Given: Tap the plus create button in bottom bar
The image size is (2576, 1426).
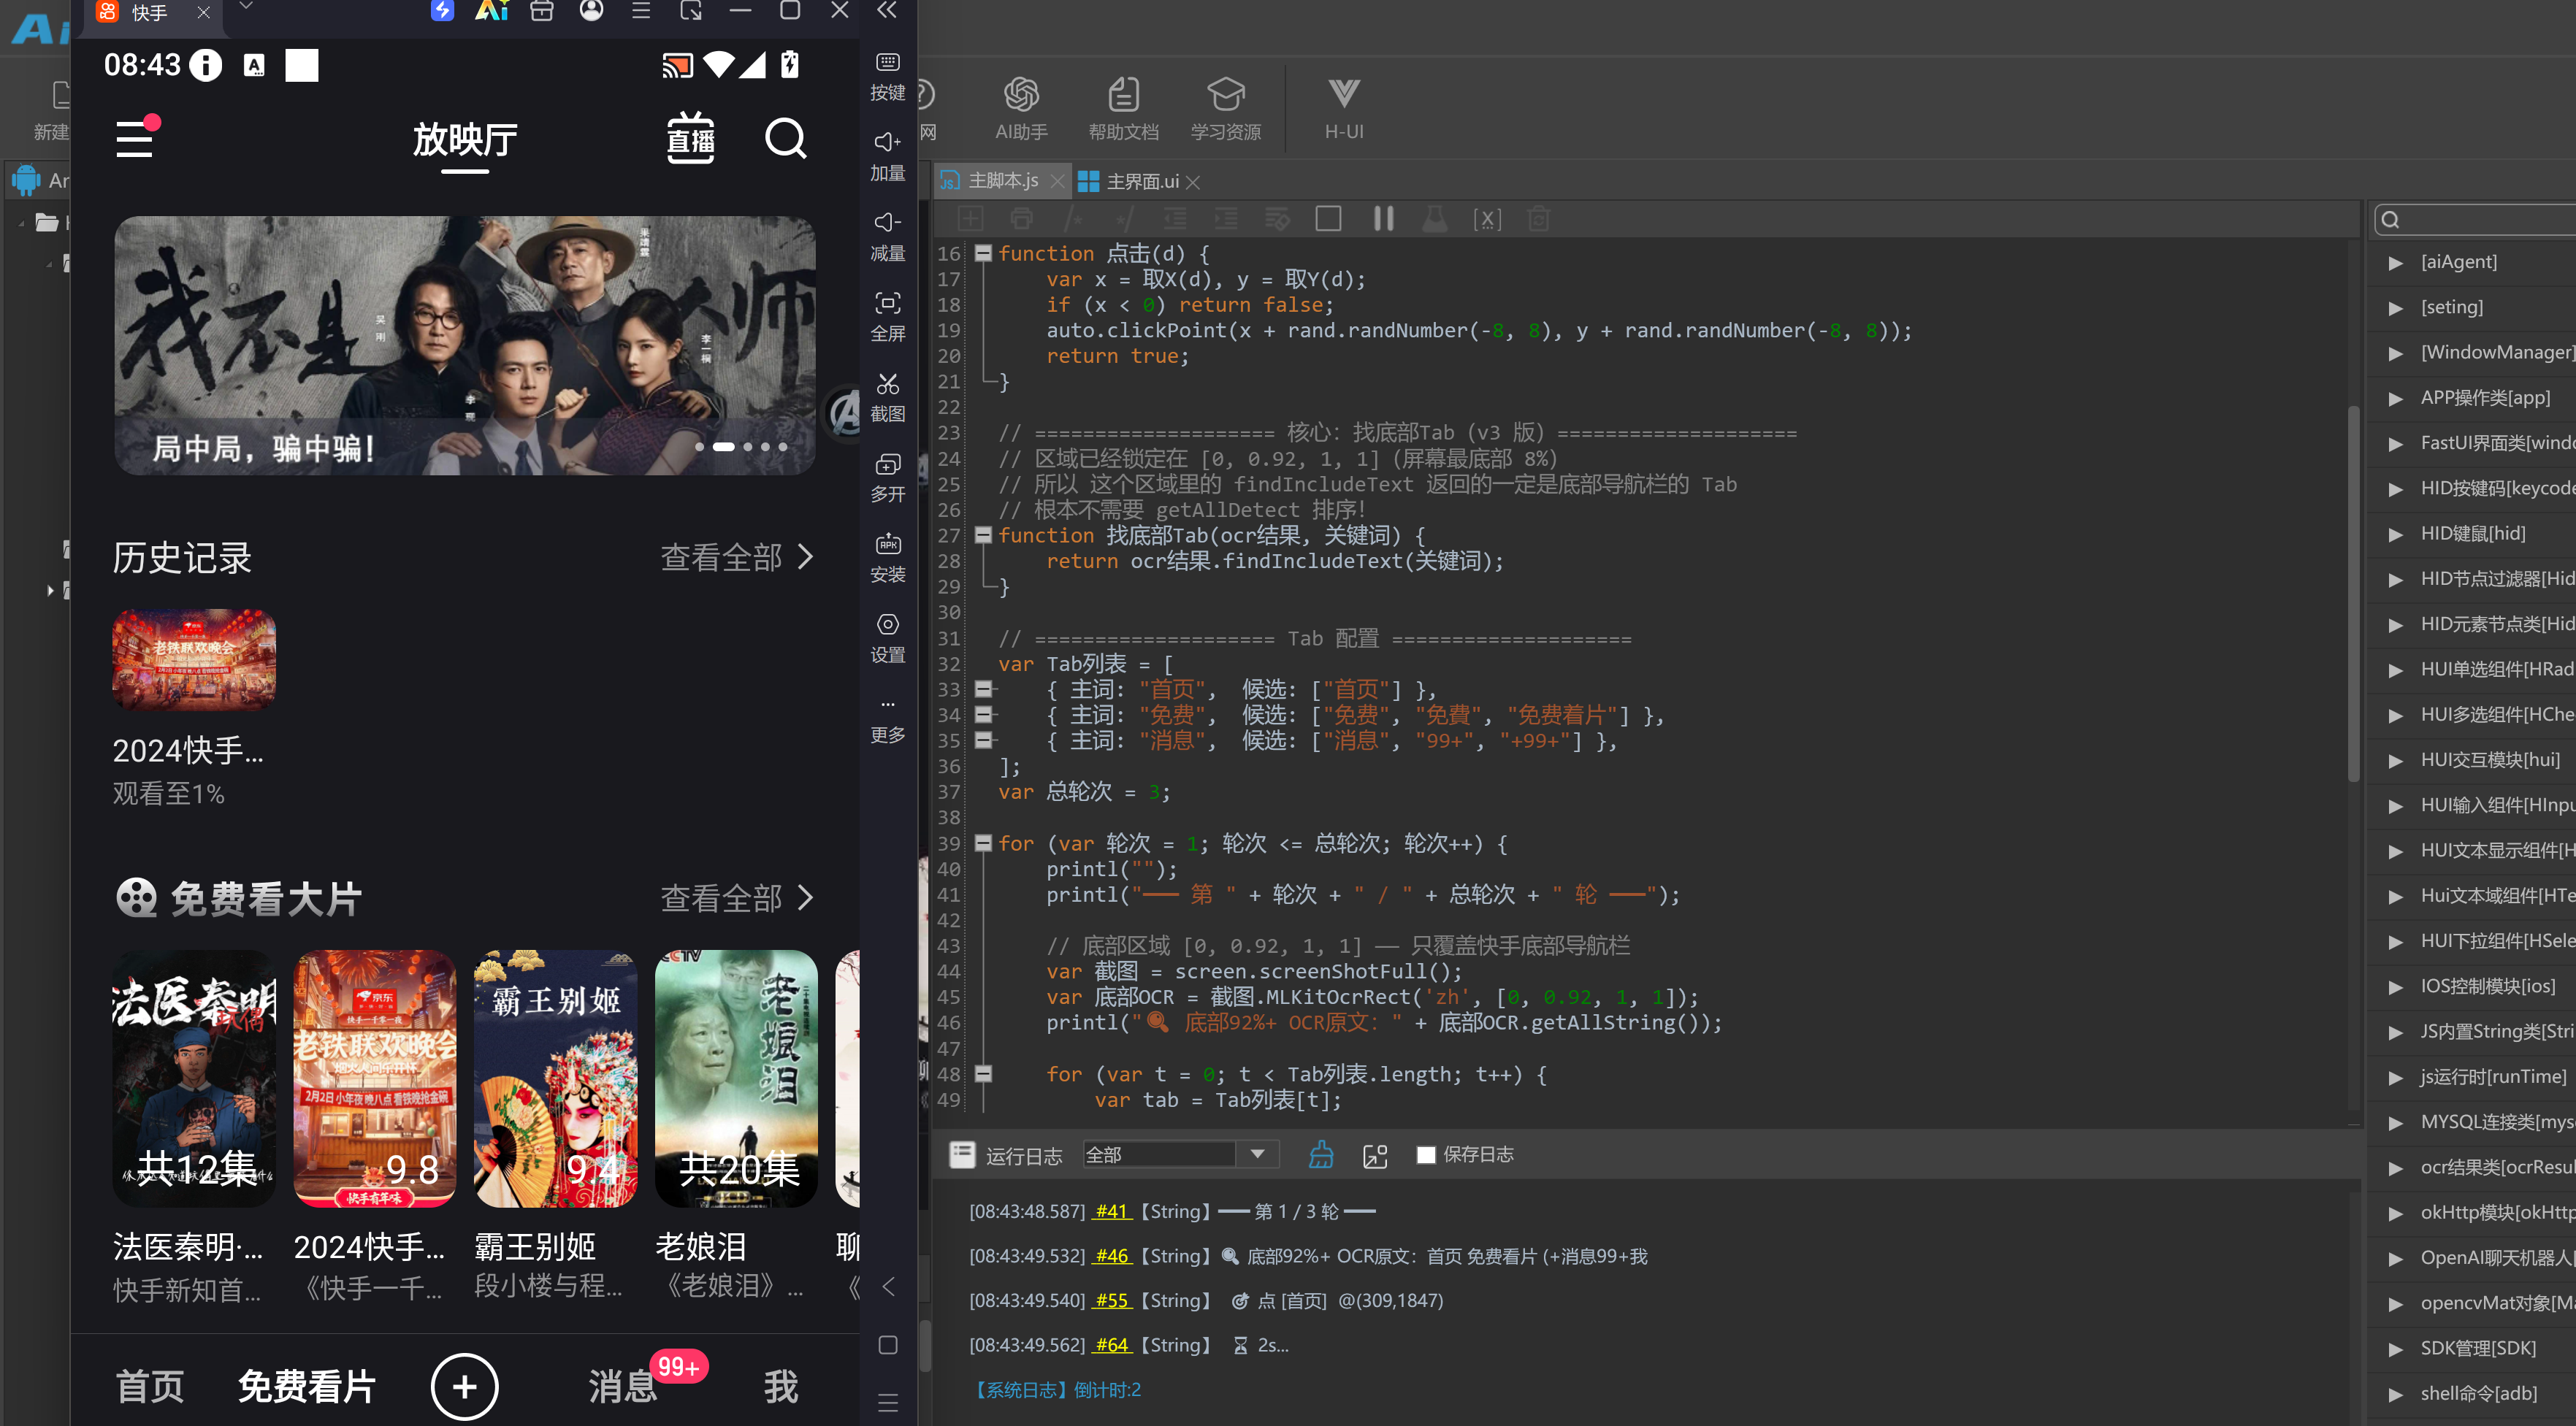Looking at the screenshot, I should (x=464, y=1386).
